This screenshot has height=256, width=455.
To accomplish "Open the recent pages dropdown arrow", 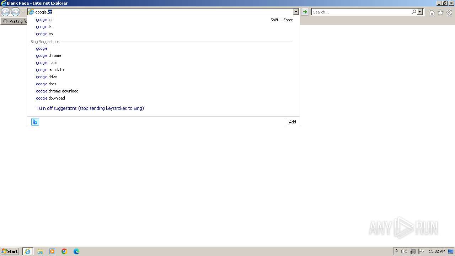I will 23,12.
